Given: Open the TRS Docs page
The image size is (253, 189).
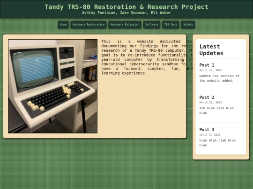Looking at the screenshot, I should [x=171, y=25].
